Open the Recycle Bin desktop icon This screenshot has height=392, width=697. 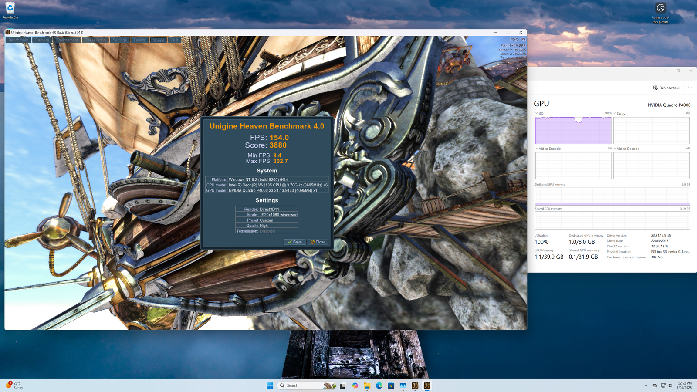click(x=10, y=10)
